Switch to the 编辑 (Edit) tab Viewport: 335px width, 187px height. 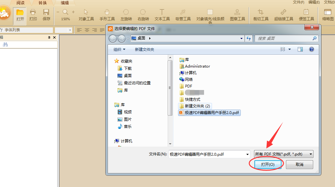pyautogui.click(x=65, y=3)
